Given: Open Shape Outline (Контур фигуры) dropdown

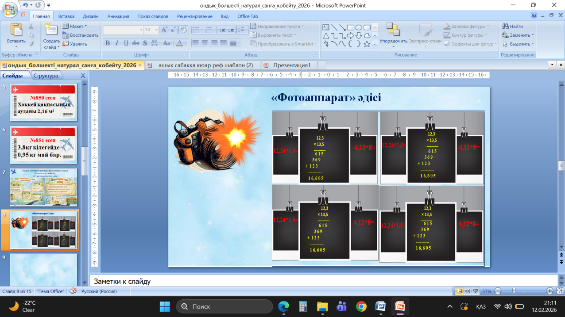Looking at the screenshot, I should coord(465,35).
